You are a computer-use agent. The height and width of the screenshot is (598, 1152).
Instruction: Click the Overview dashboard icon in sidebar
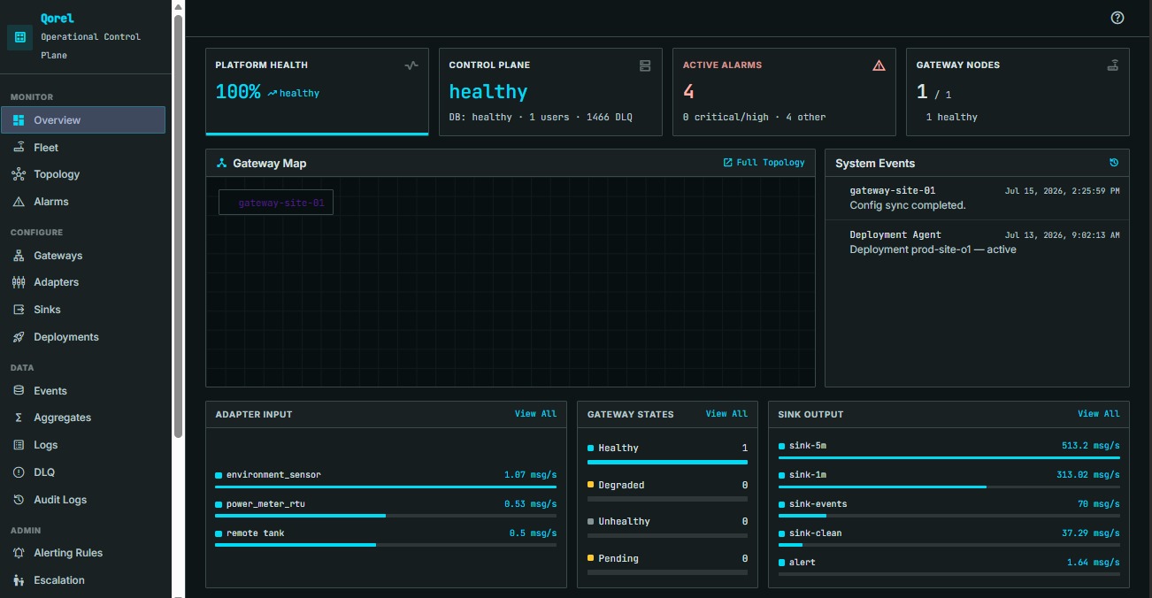[x=19, y=120]
